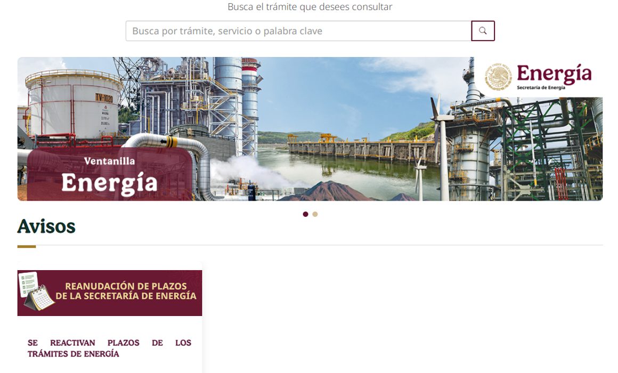The image size is (618, 373).
Task: Click the magnifying glass search button
Action: 483,31
